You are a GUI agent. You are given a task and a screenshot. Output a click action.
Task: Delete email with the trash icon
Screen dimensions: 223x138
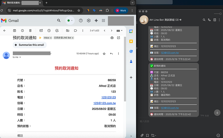(x=30, y=31)
